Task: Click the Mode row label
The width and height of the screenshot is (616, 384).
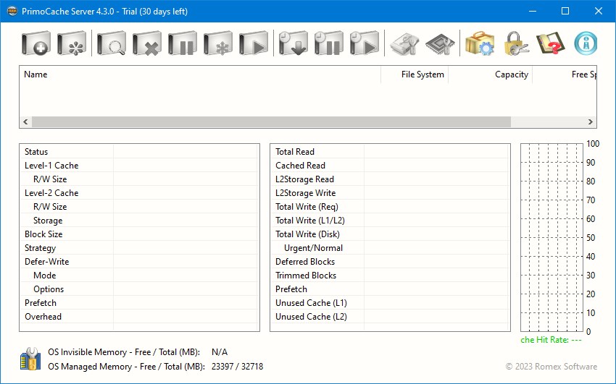Action: tap(45, 276)
